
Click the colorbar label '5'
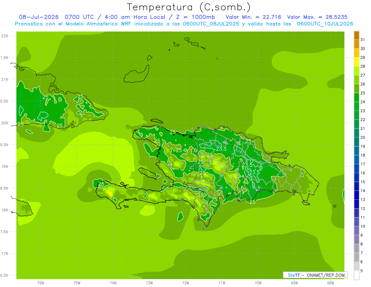point(362,271)
